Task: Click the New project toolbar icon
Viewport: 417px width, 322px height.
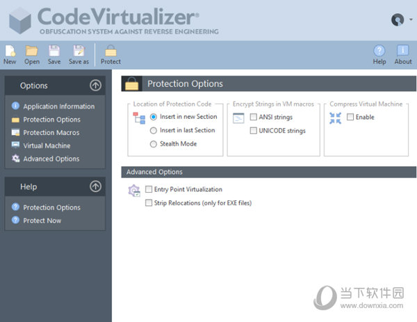Action: [x=10, y=51]
